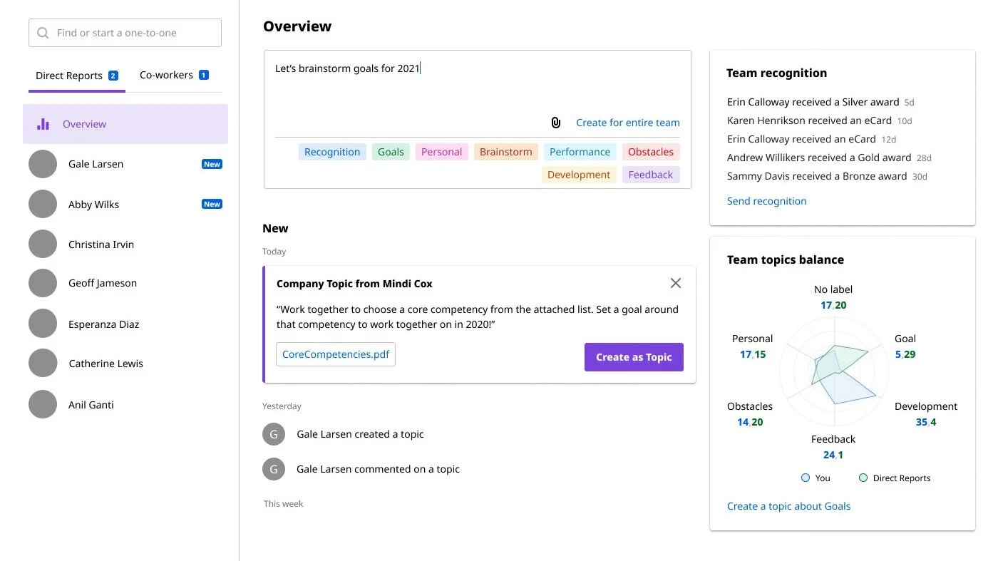Screen dimensions: 998x561
Task: Select the Personal label tag
Action: [442, 152]
